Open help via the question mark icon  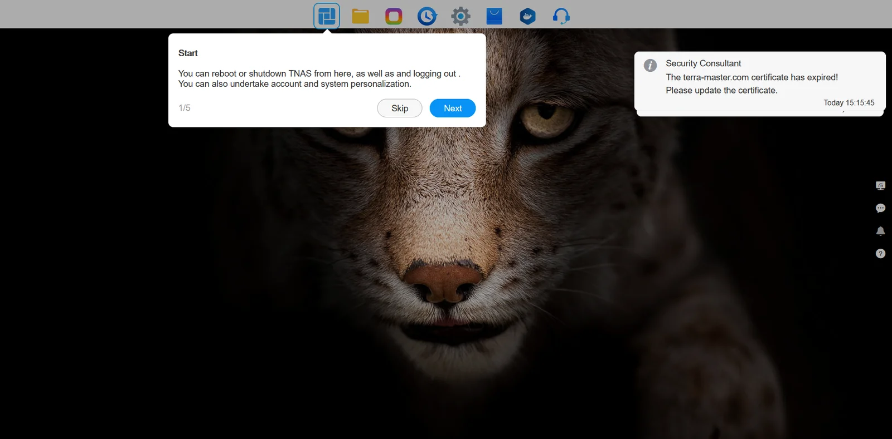click(880, 254)
